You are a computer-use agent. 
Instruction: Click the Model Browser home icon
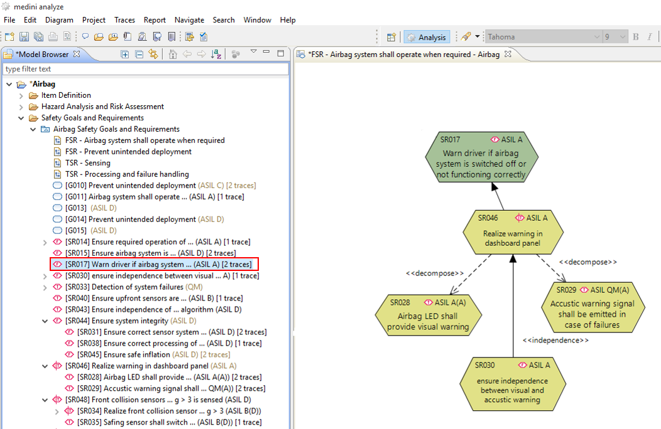(x=173, y=55)
